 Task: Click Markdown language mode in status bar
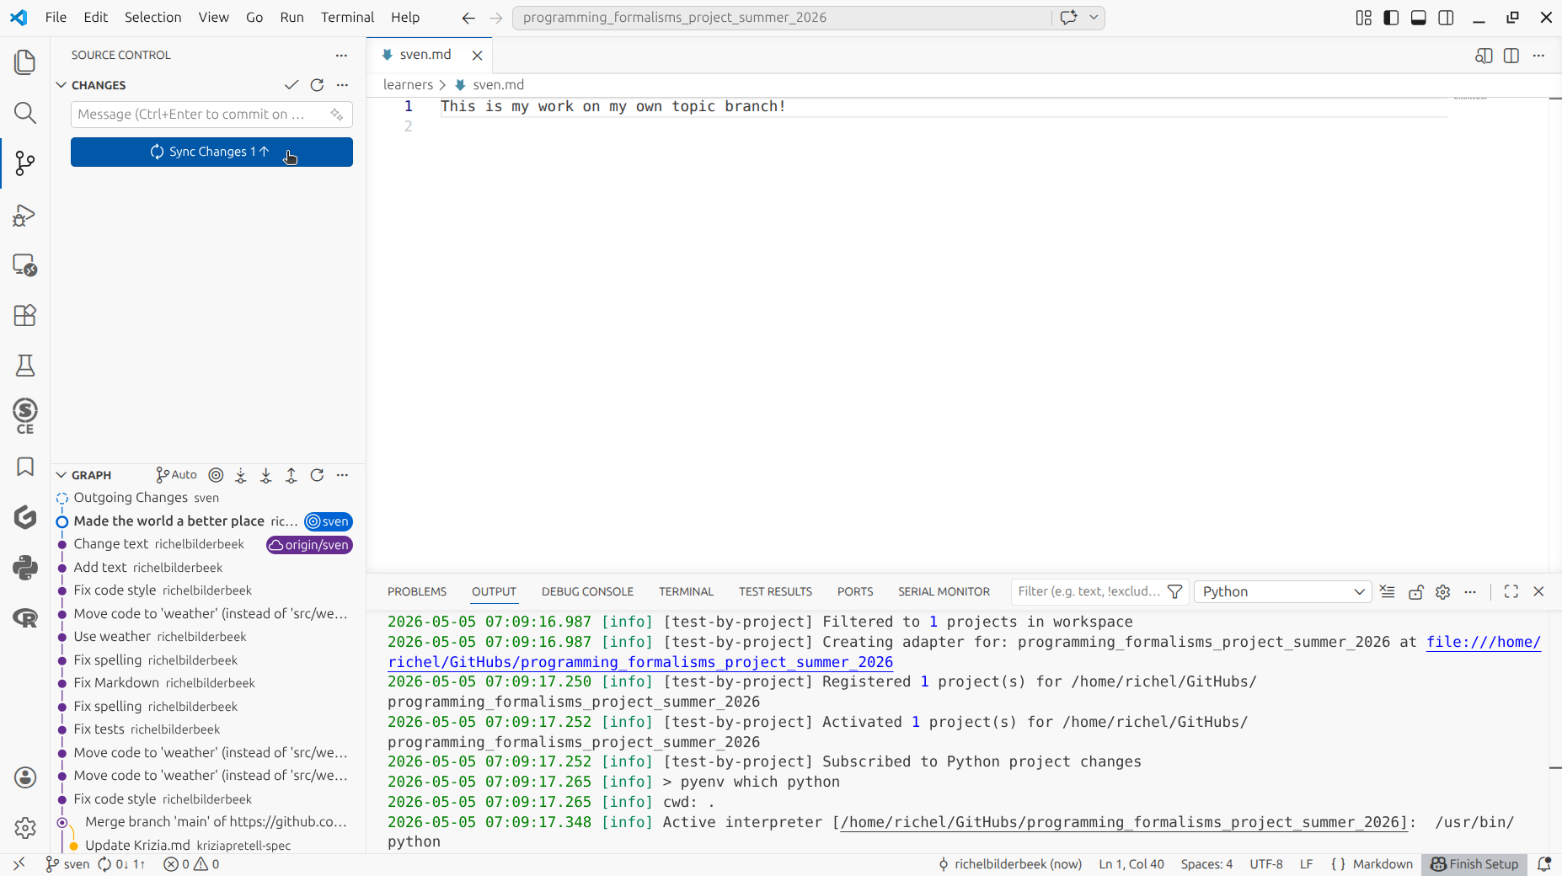pyautogui.click(x=1383, y=864)
